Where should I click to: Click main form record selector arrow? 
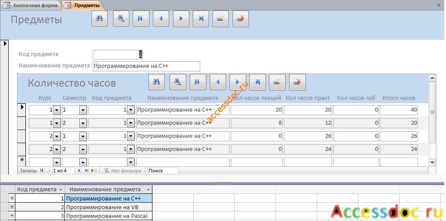tap(5, 44)
